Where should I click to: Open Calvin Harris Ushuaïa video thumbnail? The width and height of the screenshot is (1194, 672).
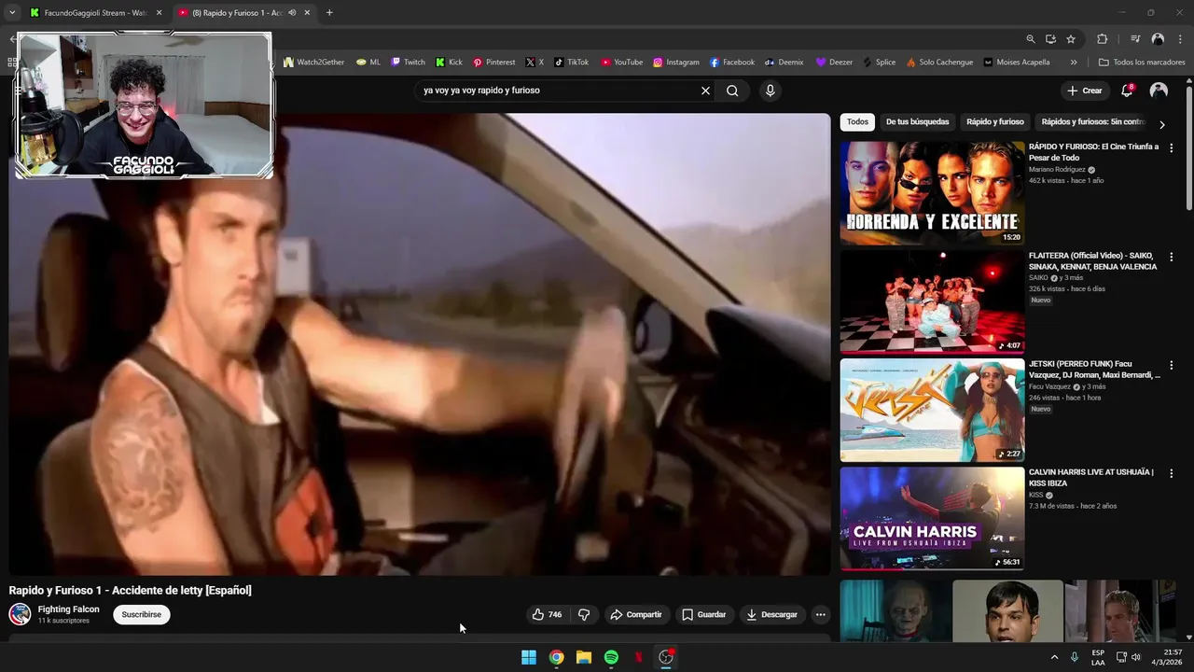[932, 518]
